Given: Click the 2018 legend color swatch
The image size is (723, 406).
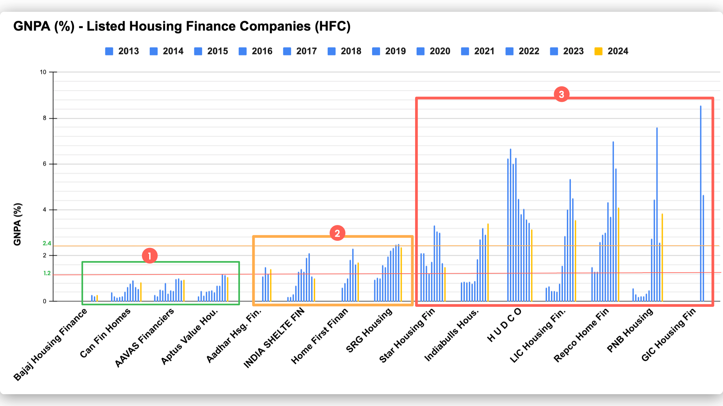Looking at the screenshot, I should click(332, 51).
